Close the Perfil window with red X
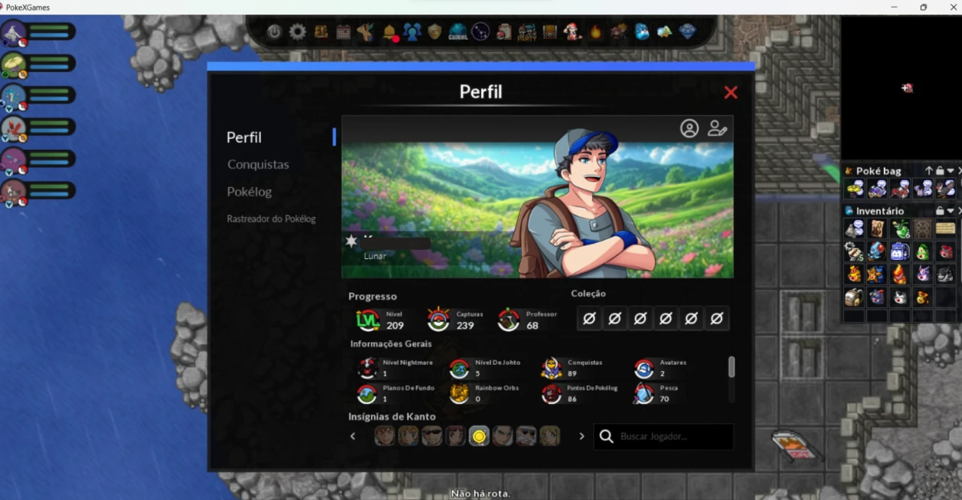 pos(730,93)
